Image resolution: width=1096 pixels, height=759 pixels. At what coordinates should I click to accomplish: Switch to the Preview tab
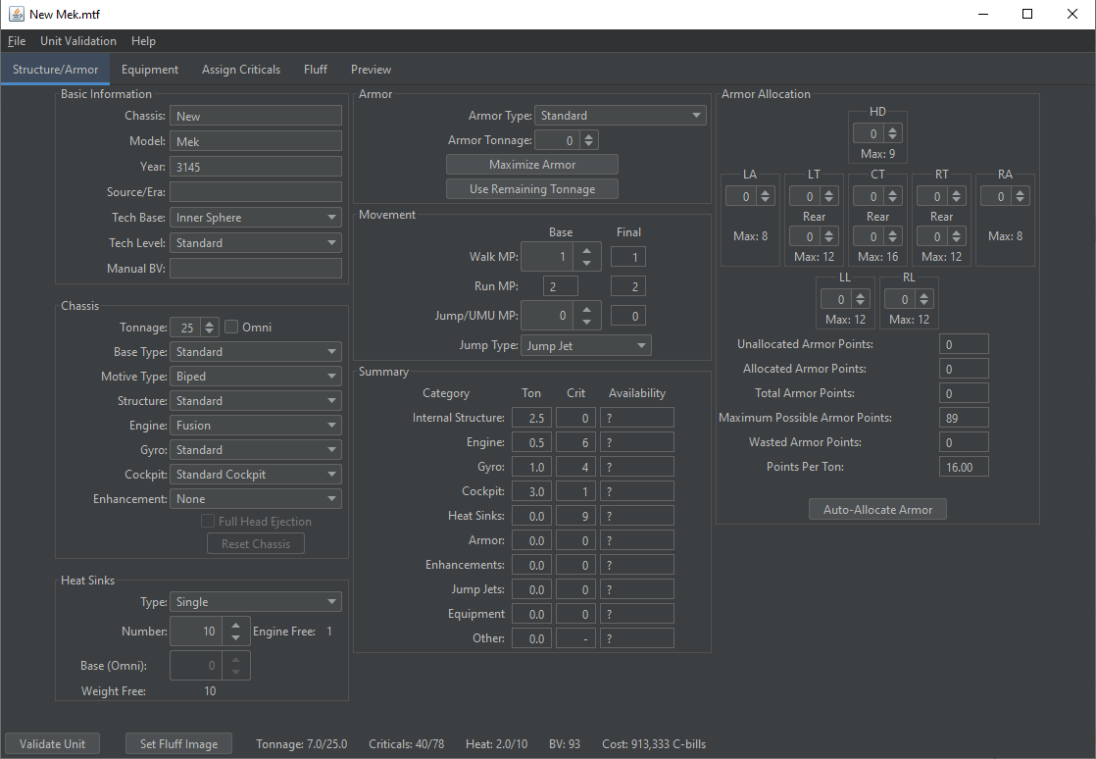click(371, 70)
